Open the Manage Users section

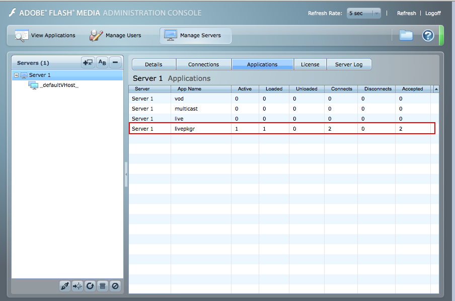point(115,35)
